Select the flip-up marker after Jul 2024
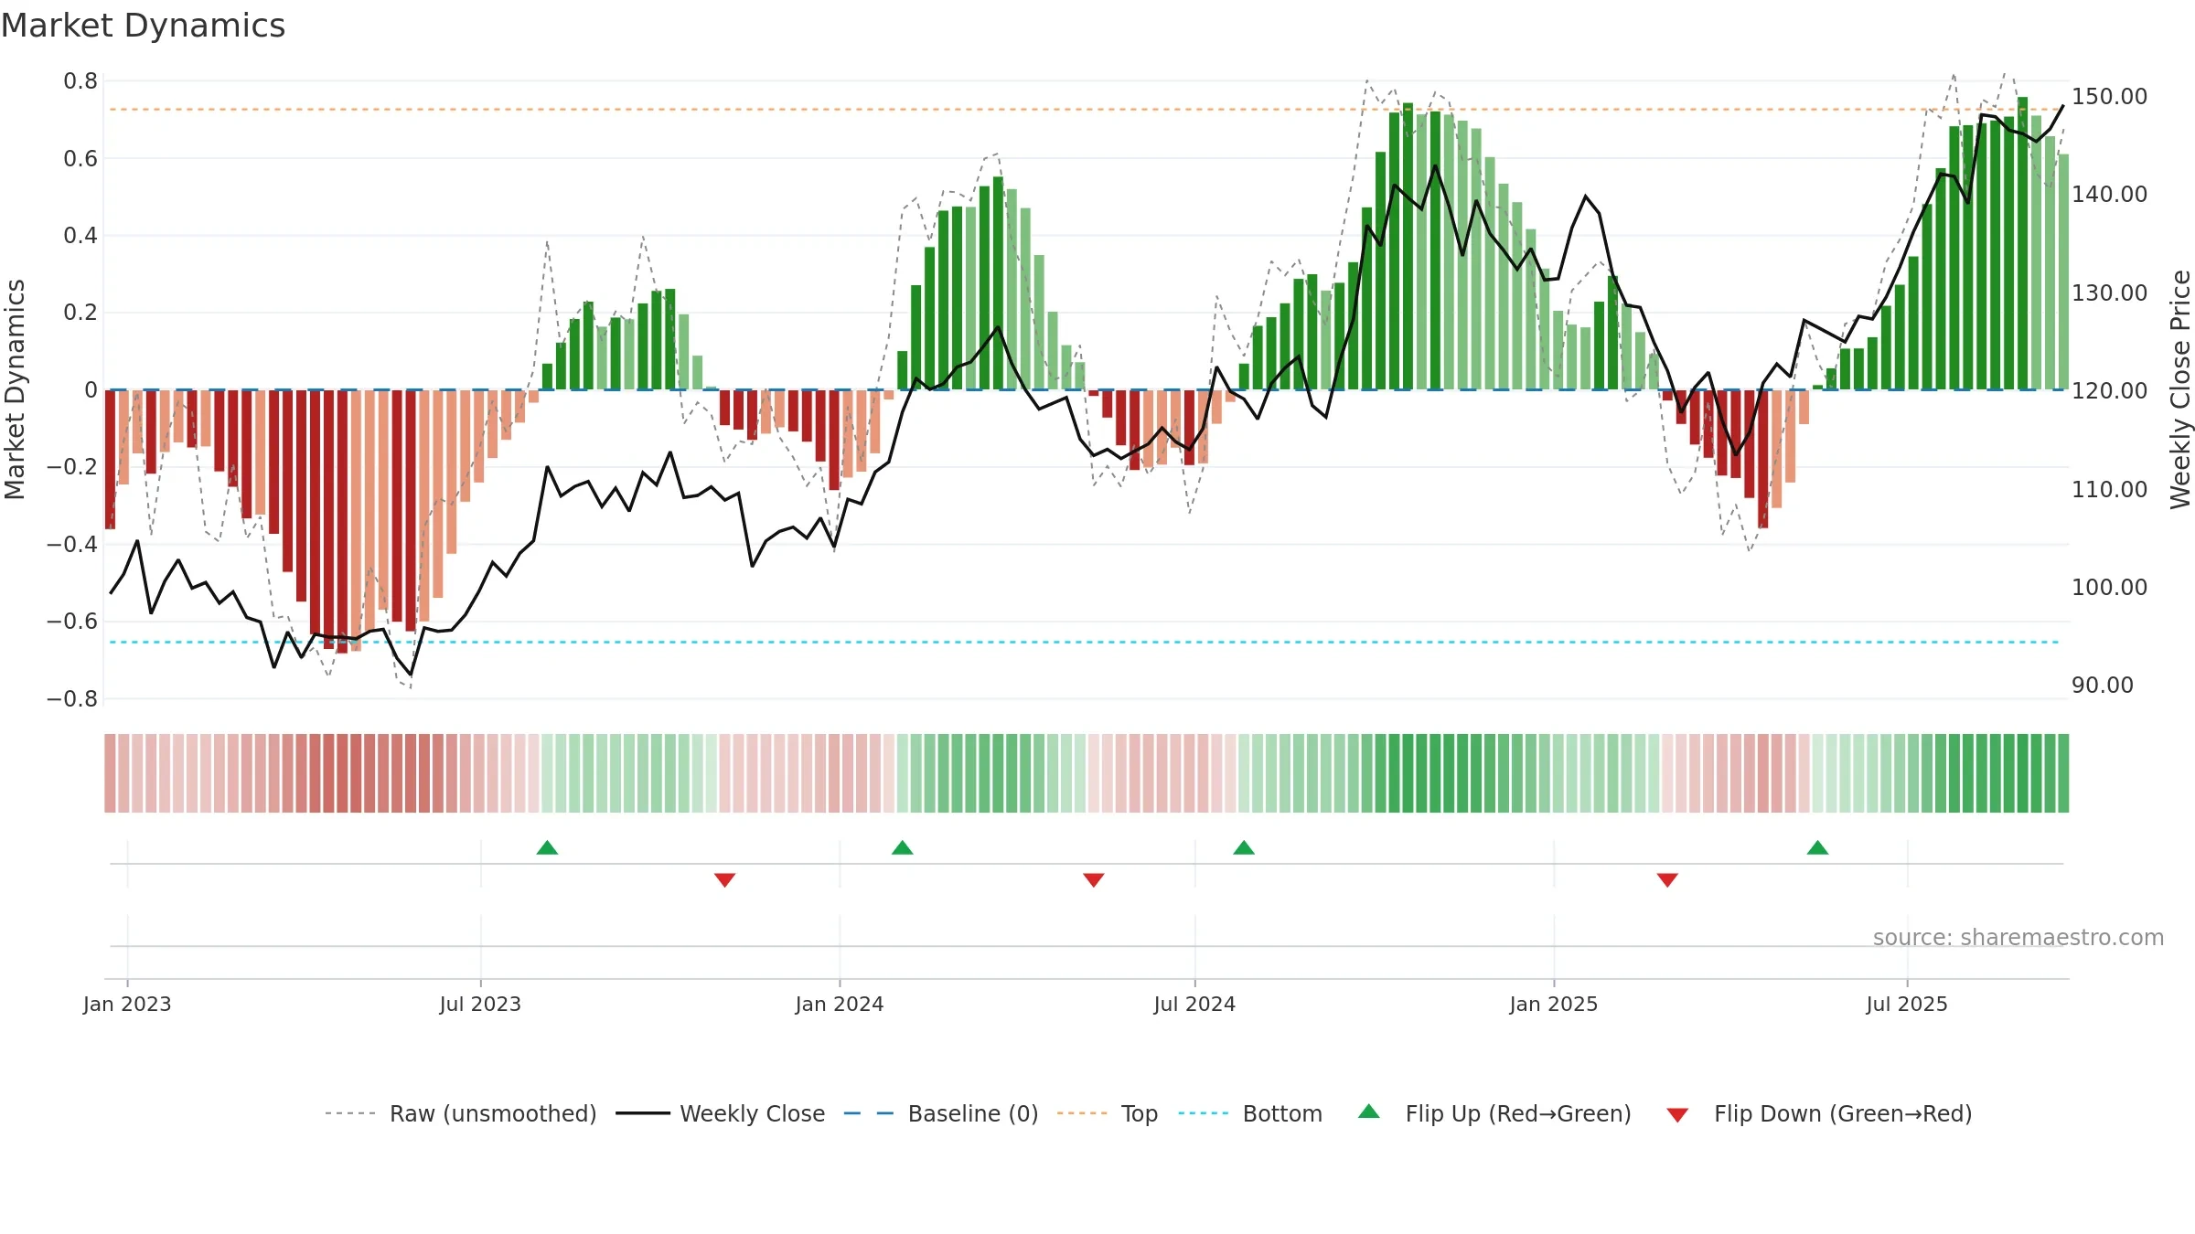2195x1234 pixels. (1244, 847)
